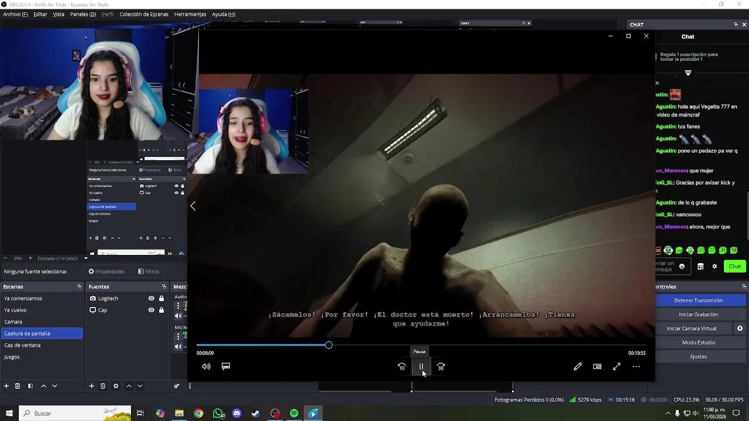Skip back 10 seconds in the video

(401, 367)
